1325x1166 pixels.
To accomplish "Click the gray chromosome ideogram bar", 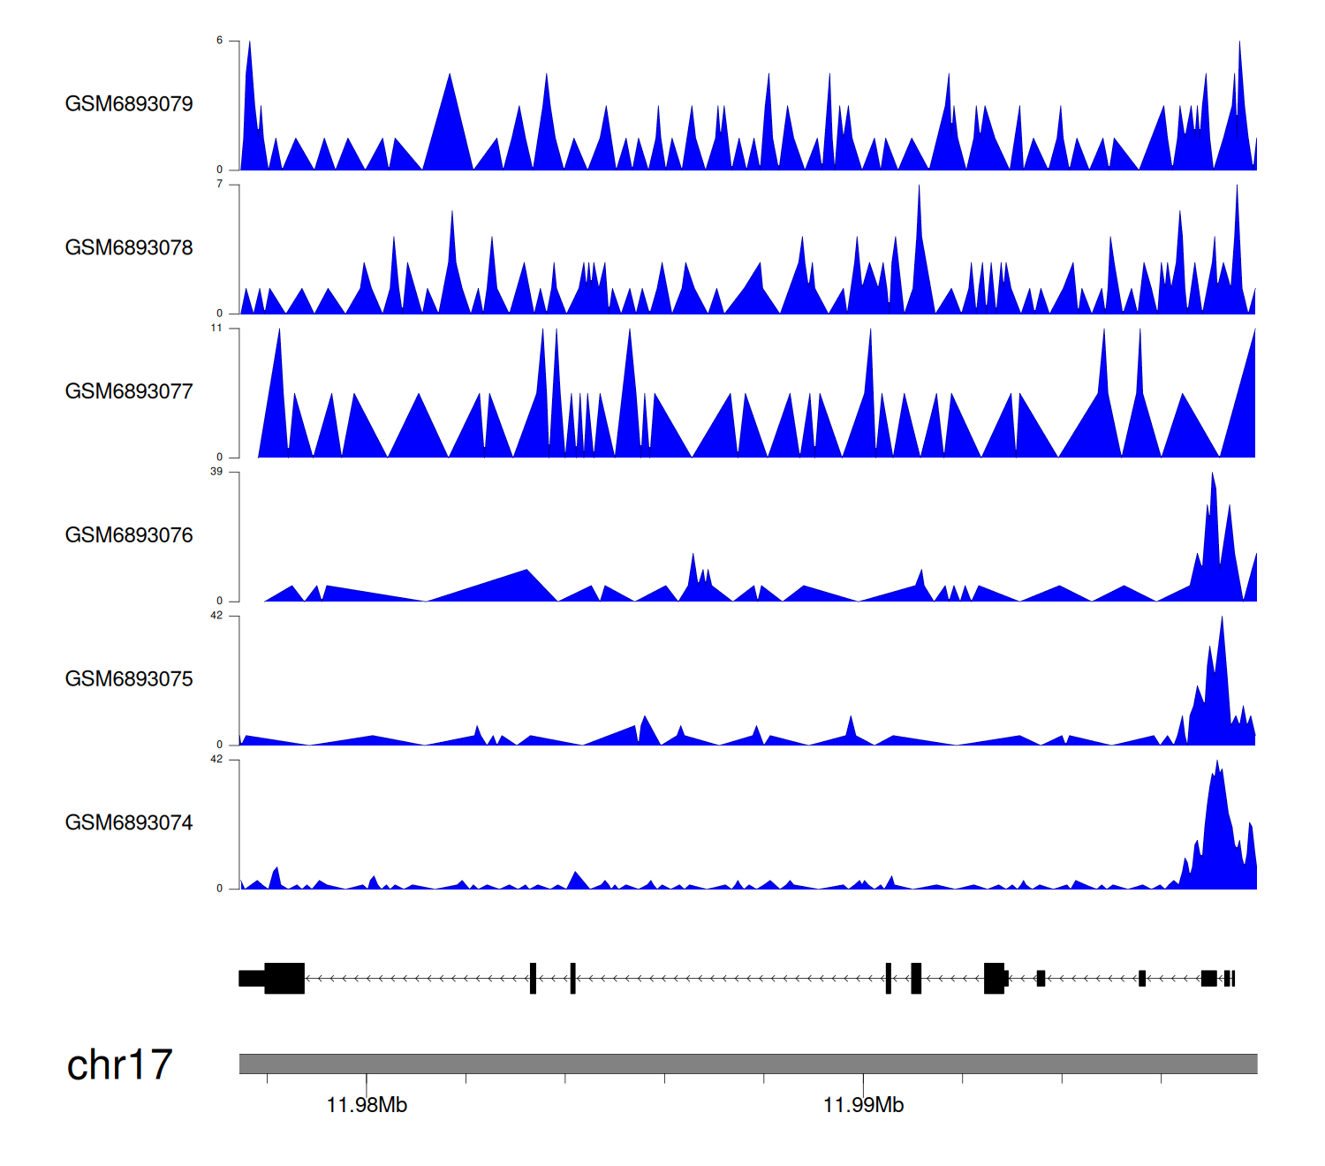I will tap(747, 1064).
